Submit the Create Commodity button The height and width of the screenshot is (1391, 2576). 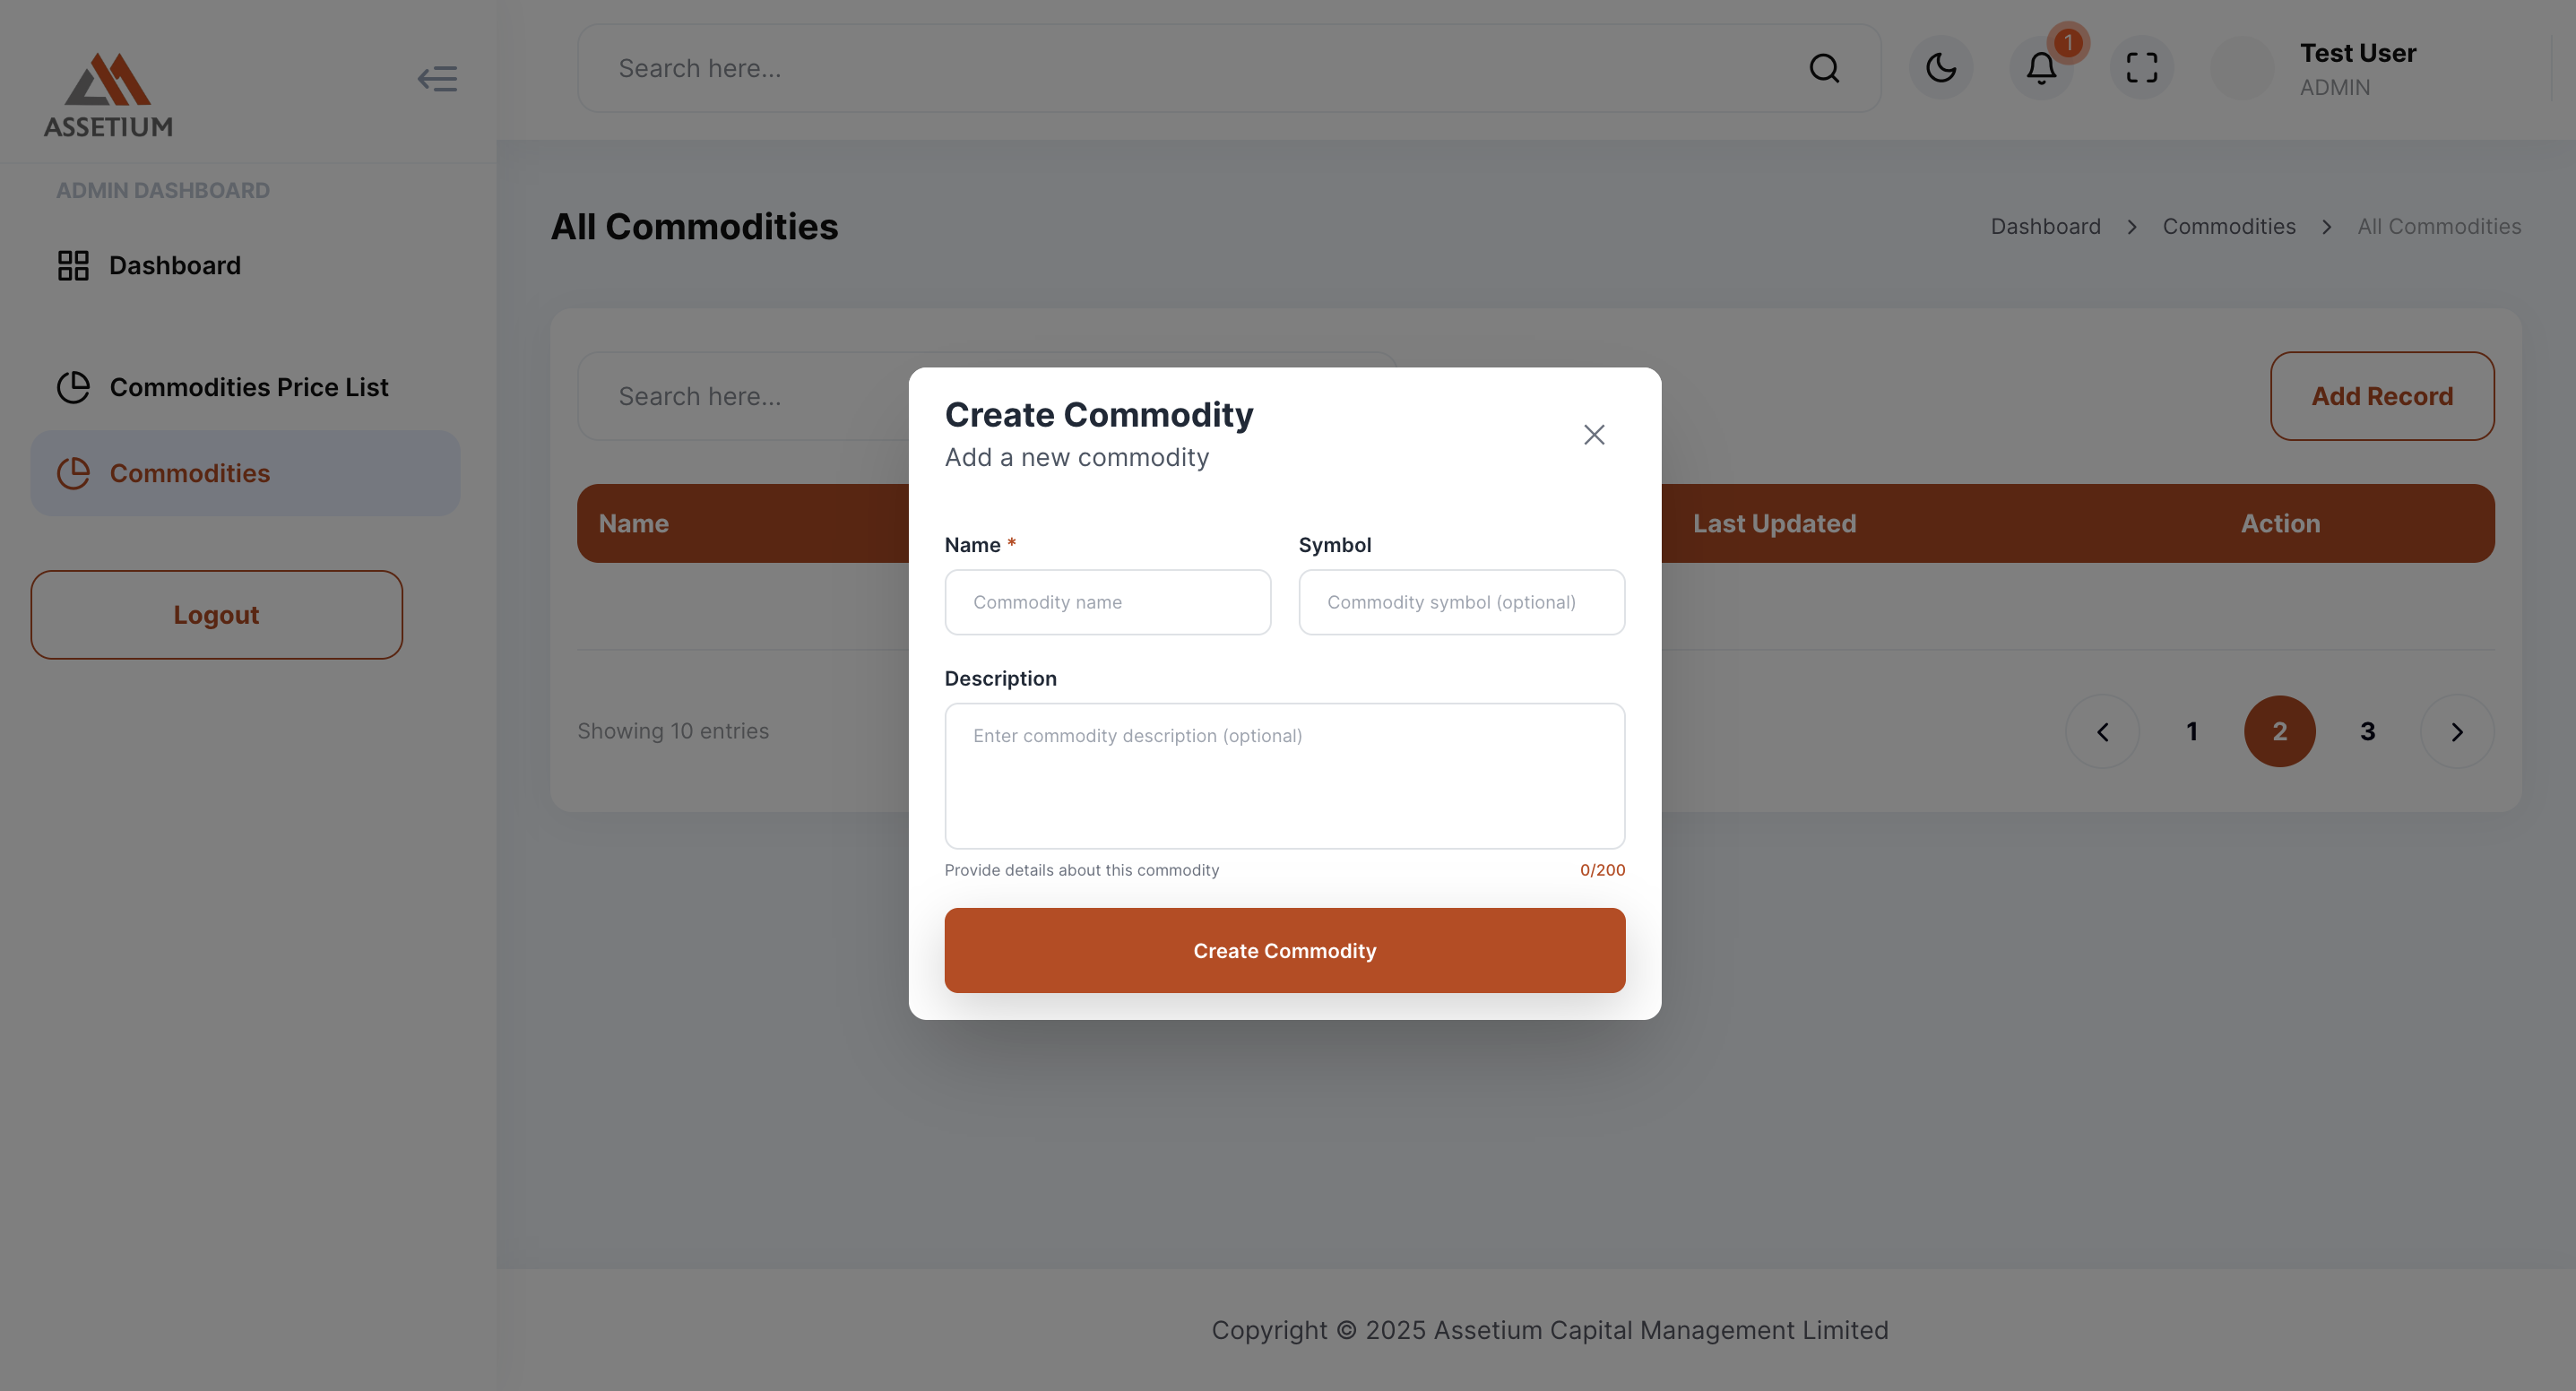tap(1284, 950)
